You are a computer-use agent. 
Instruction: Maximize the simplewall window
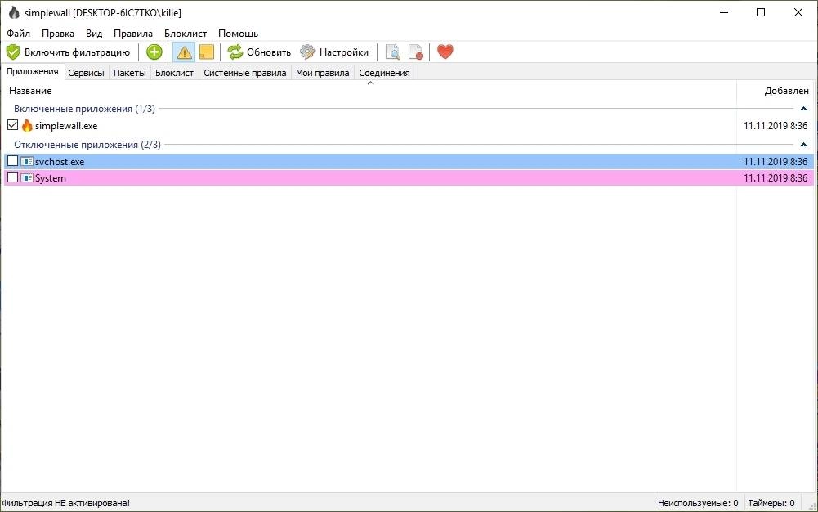[761, 12]
